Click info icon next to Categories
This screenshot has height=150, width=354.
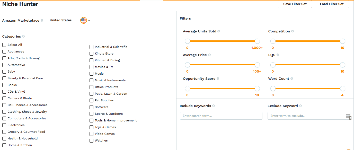[x=23, y=37]
